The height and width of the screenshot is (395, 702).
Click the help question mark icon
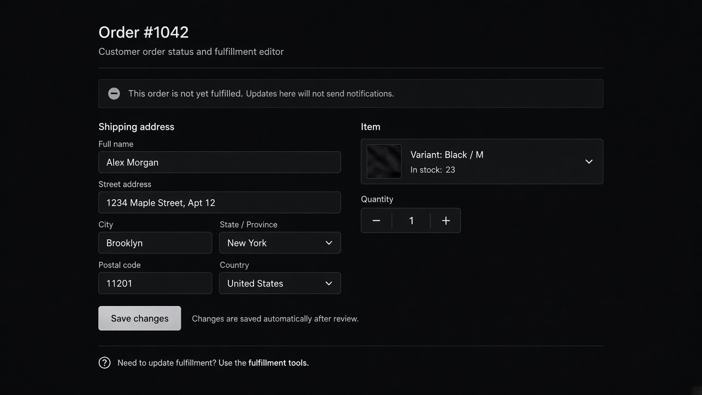(104, 363)
